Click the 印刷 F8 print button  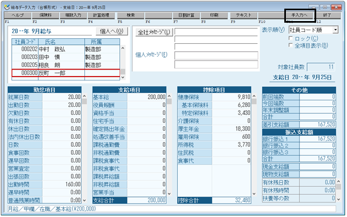pos(214,15)
